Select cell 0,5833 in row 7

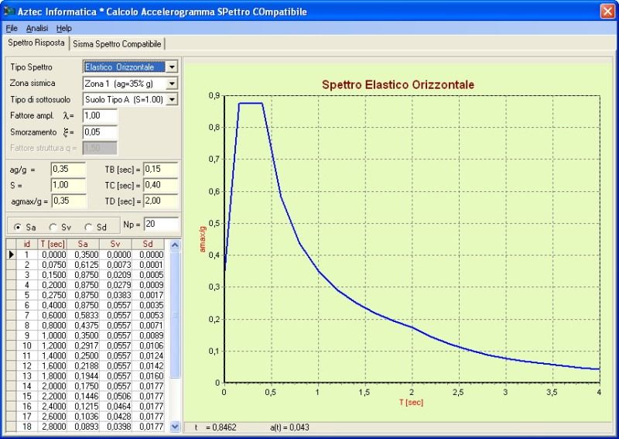pyautogui.click(x=83, y=315)
